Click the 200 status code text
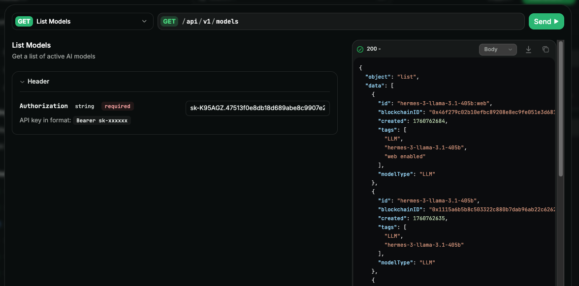Image resolution: width=579 pixels, height=286 pixels. [371, 49]
